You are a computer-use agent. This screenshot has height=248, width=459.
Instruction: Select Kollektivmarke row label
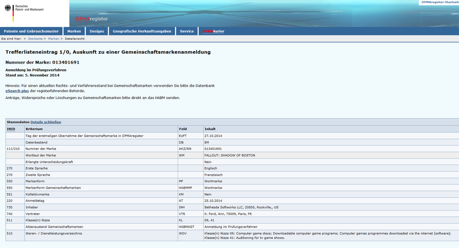tap(38, 194)
